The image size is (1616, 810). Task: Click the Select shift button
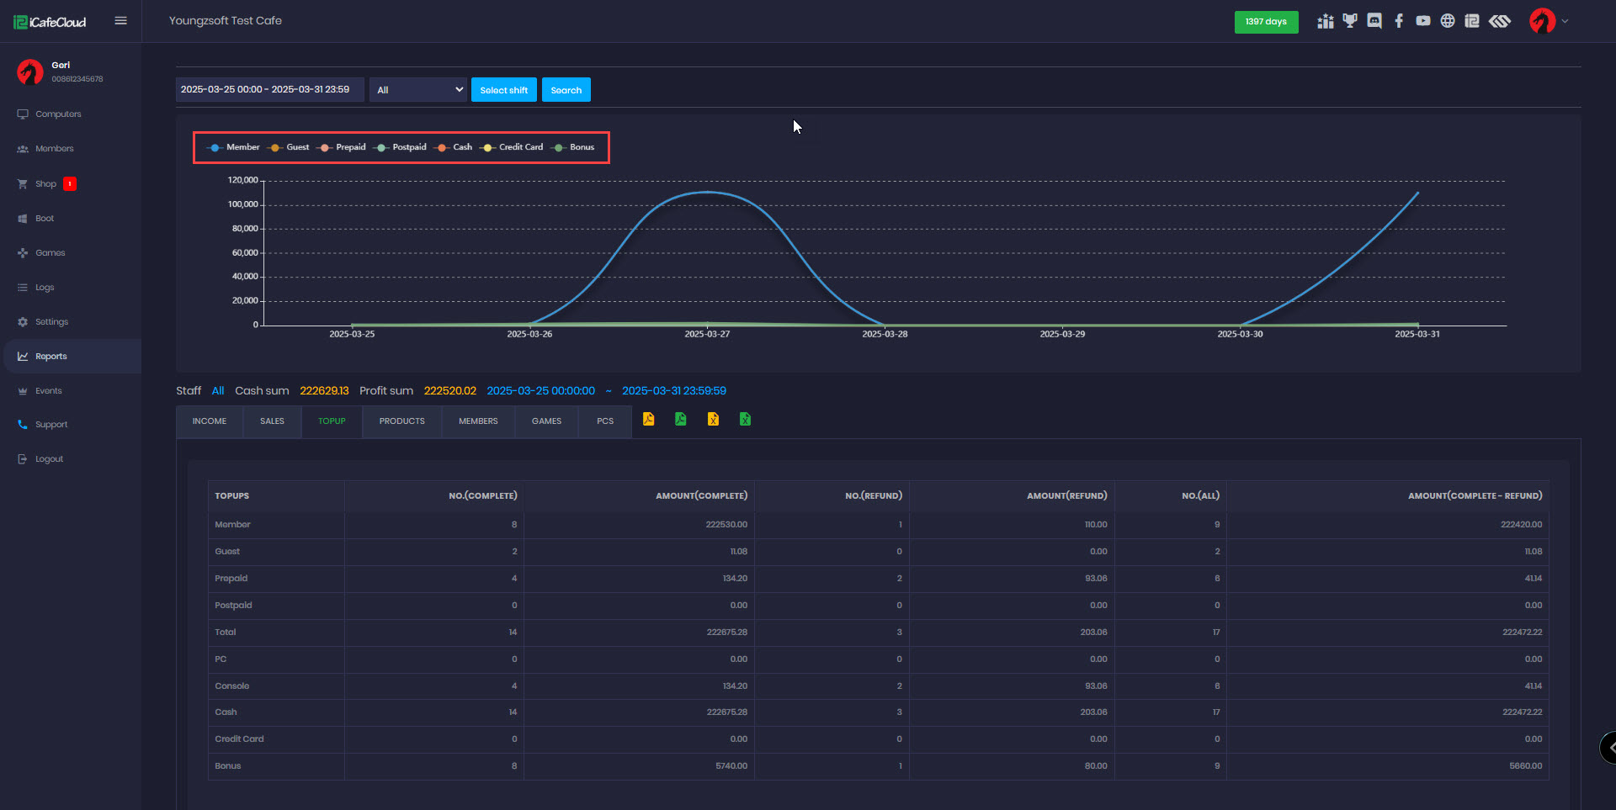(503, 90)
